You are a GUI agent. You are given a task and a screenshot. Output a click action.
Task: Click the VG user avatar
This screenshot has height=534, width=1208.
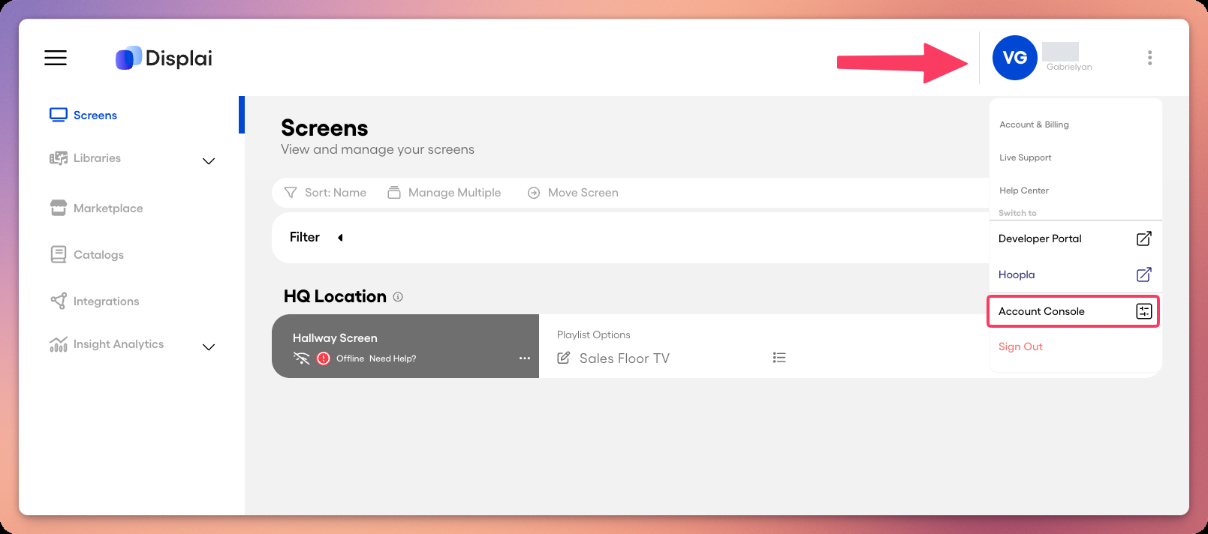coord(1015,58)
